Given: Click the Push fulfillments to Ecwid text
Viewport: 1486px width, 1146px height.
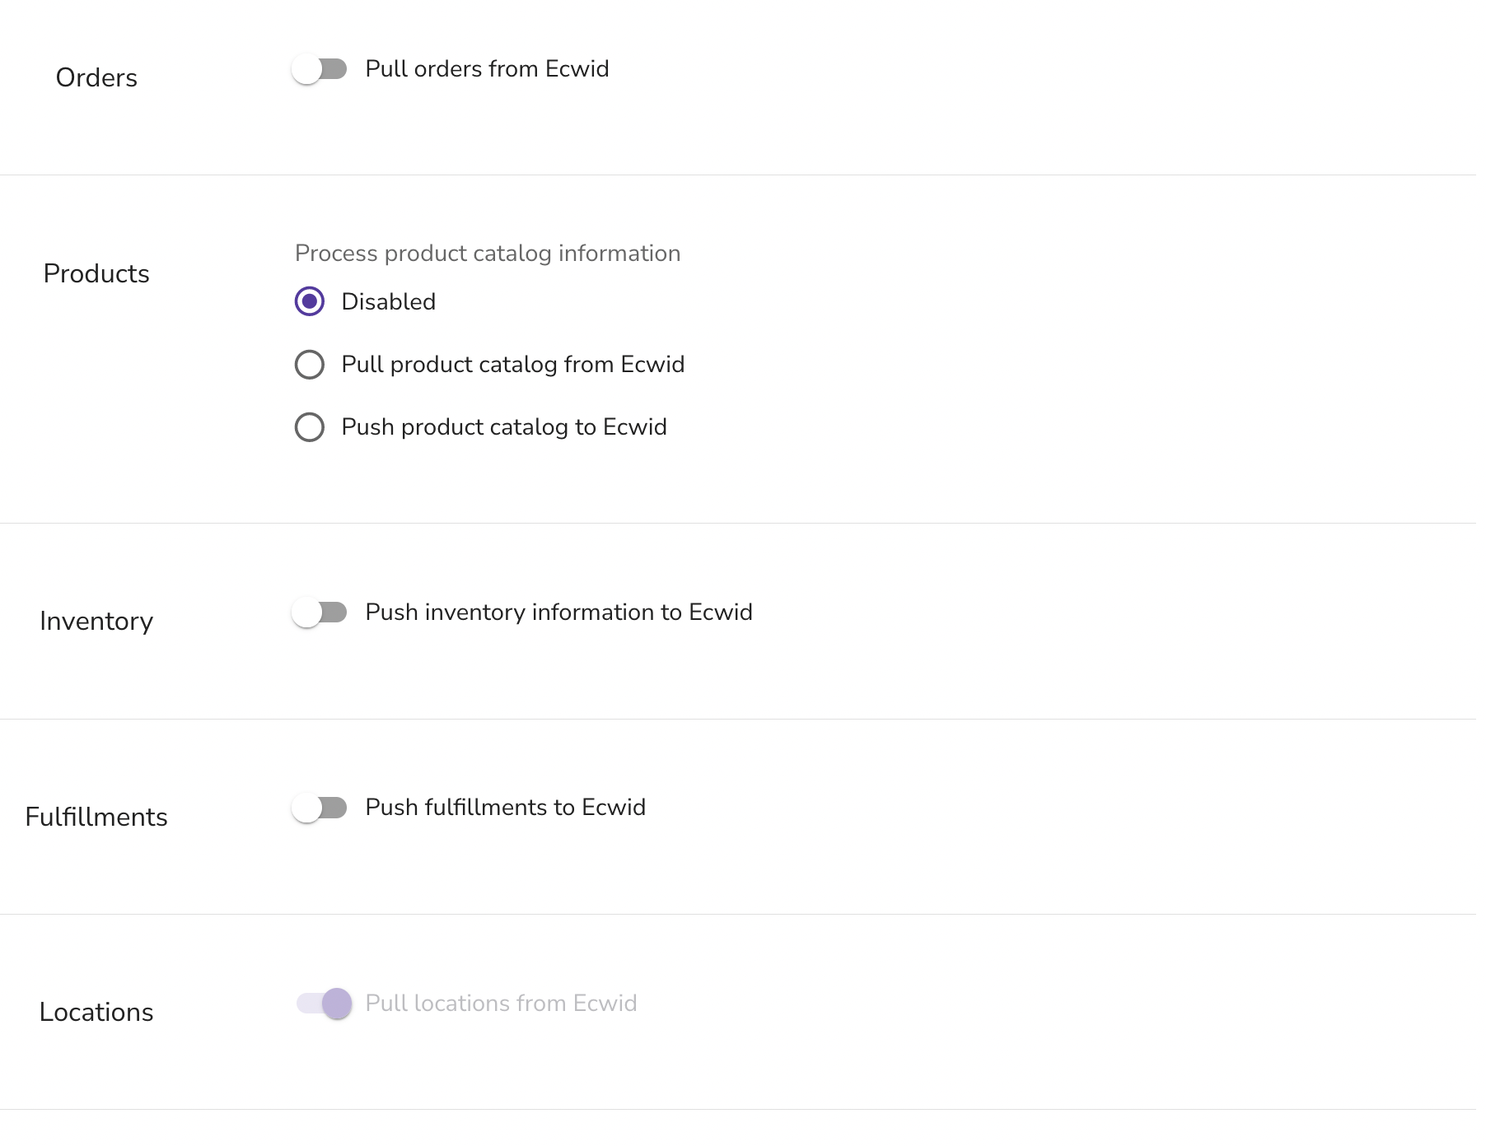Looking at the screenshot, I should tap(504, 808).
